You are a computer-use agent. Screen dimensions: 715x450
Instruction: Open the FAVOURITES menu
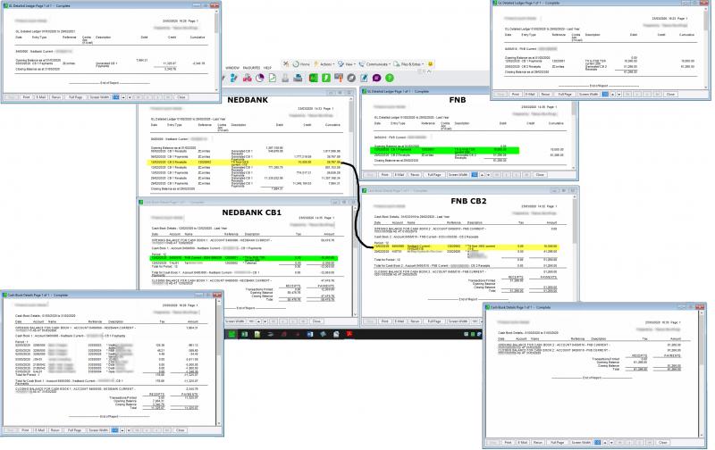point(251,68)
